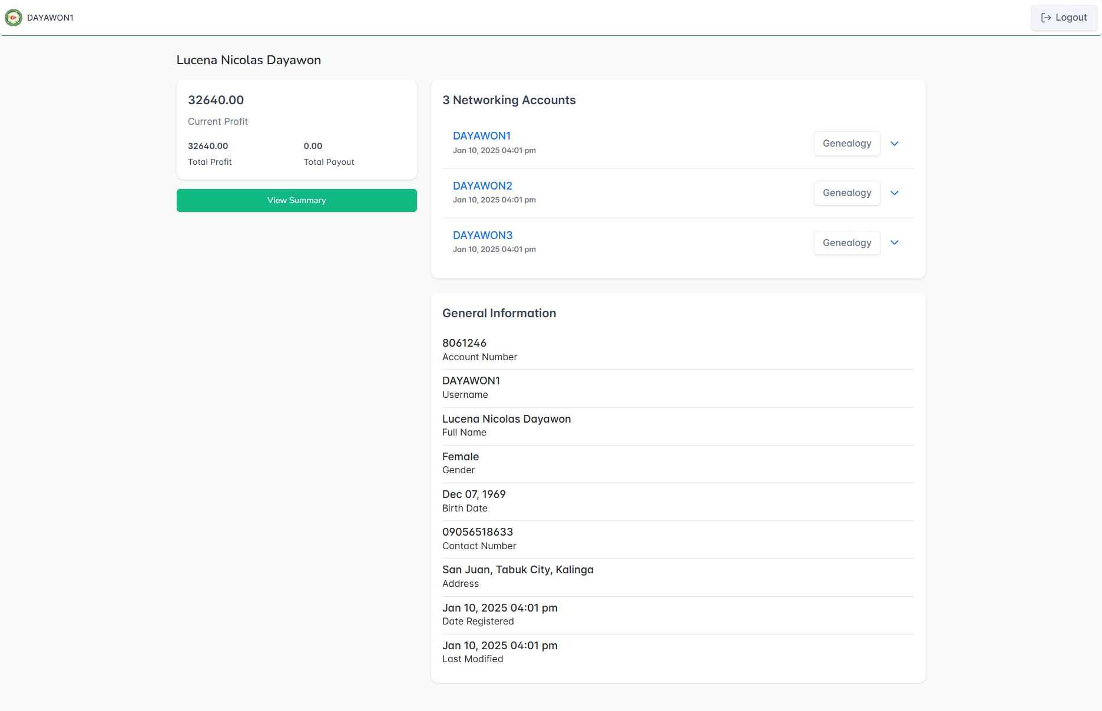The image size is (1102, 711).
Task: Click the company logo in the top left corner
Action: [14, 17]
